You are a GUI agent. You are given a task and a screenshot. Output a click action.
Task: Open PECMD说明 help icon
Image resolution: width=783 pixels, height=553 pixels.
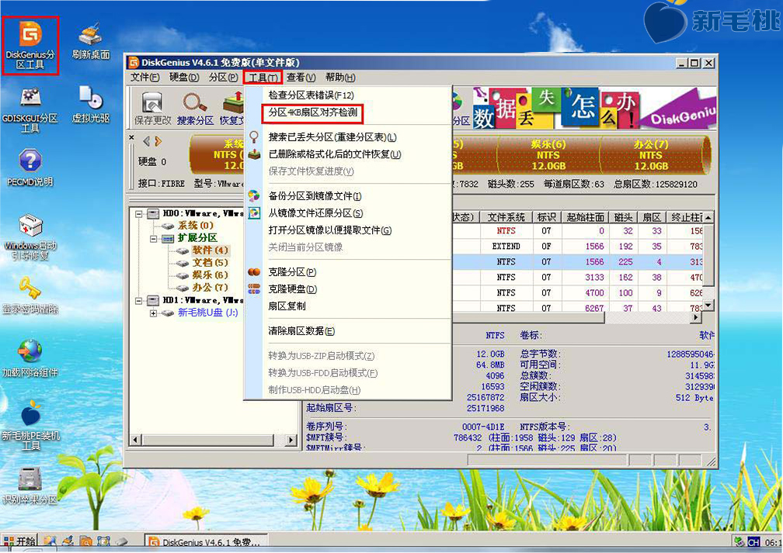pos(30,168)
